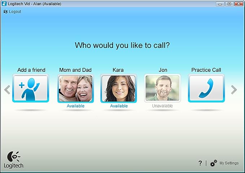Click the Logout icon in top left
Screen dimensions: 245x173
pyautogui.click(x=5, y=12)
